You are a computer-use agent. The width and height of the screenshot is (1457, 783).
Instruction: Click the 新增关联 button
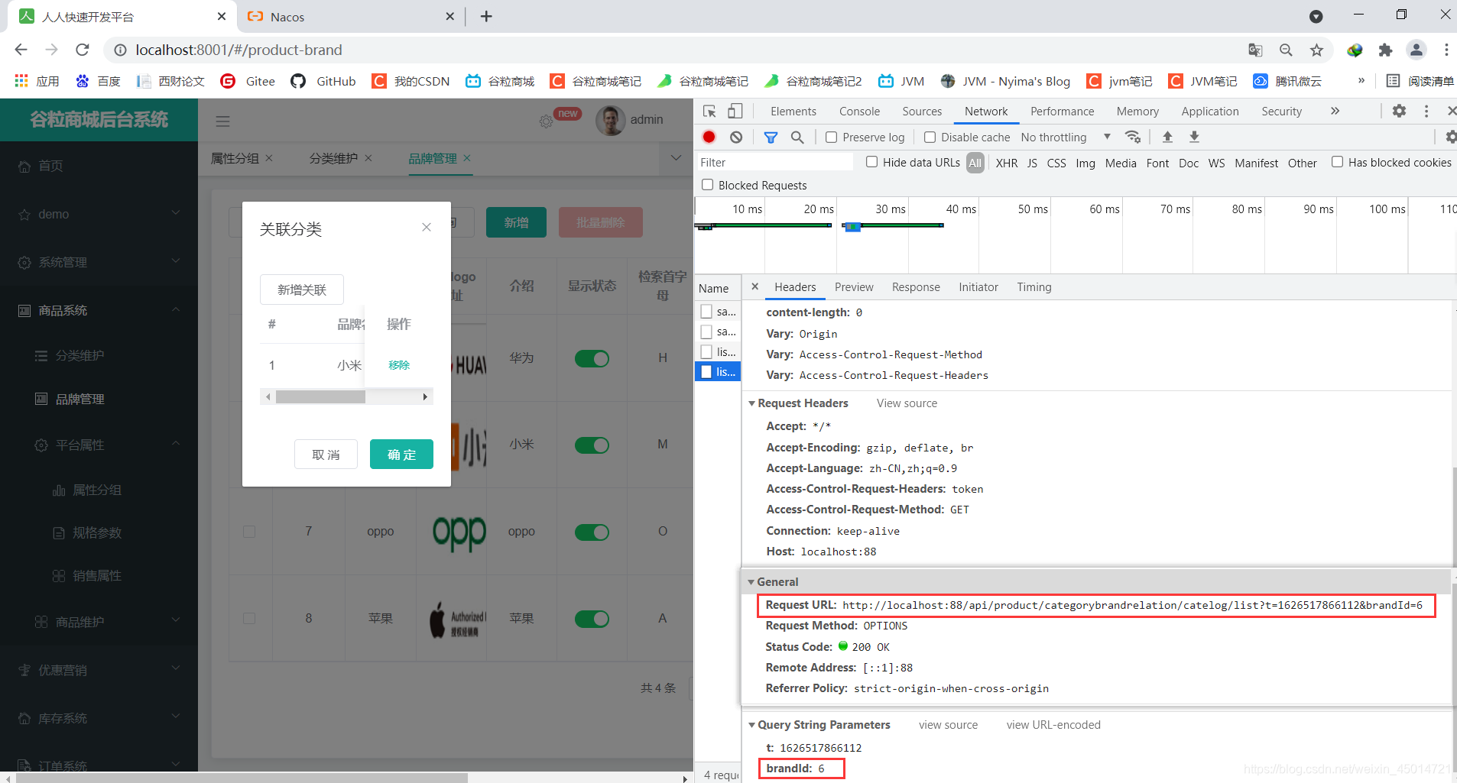[x=302, y=290]
